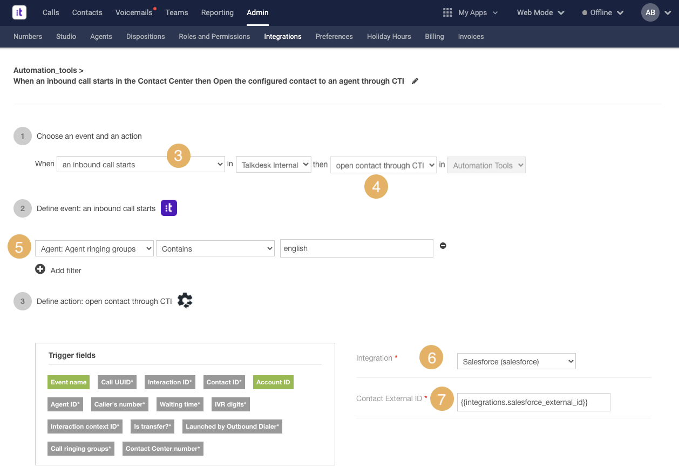Click the filter value field containing 'english'
The width and height of the screenshot is (679, 474).
pos(357,248)
